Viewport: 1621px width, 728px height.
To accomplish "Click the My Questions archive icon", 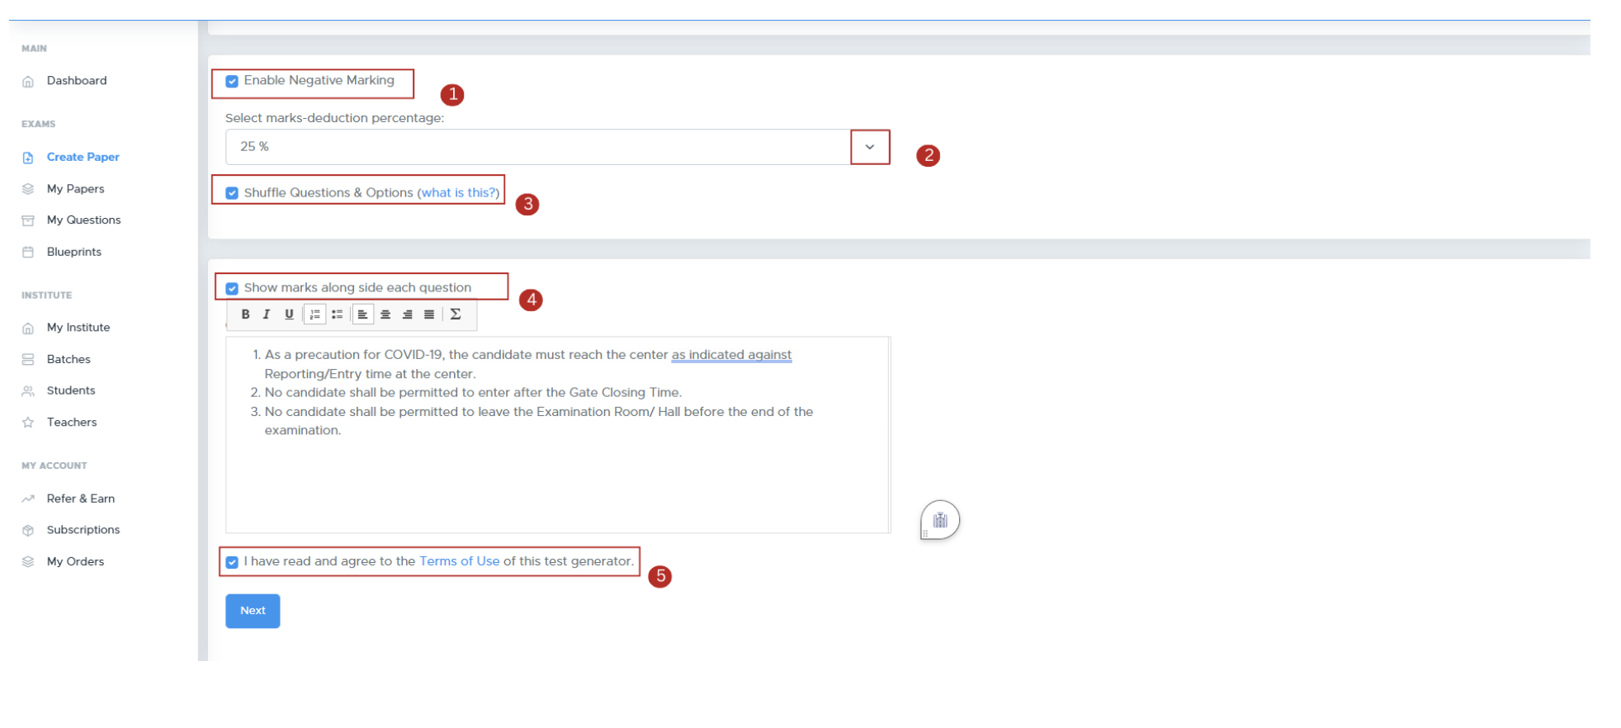I will click(x=28, y=220).
